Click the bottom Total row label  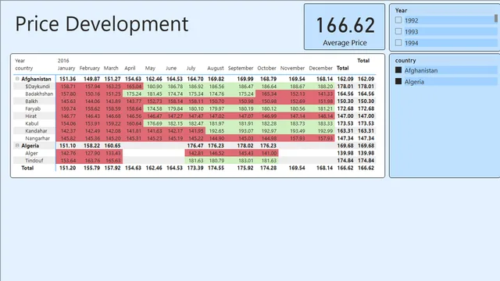tap(27, 168)
